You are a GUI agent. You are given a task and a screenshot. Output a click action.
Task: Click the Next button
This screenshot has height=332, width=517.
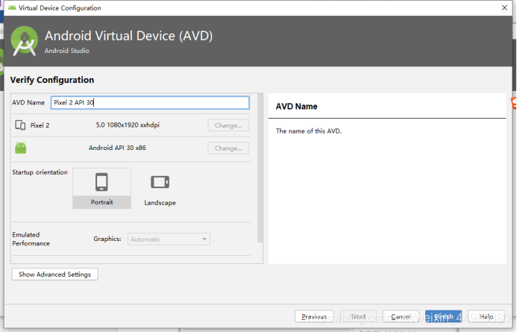point(359,316)
